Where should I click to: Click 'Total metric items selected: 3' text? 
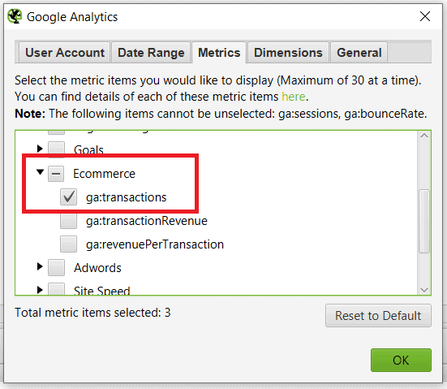[92, 313]
